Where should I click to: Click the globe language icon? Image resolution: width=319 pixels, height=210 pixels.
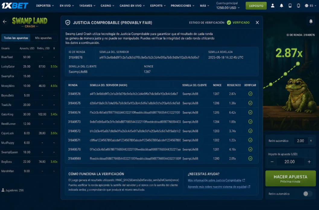(306, 6)
